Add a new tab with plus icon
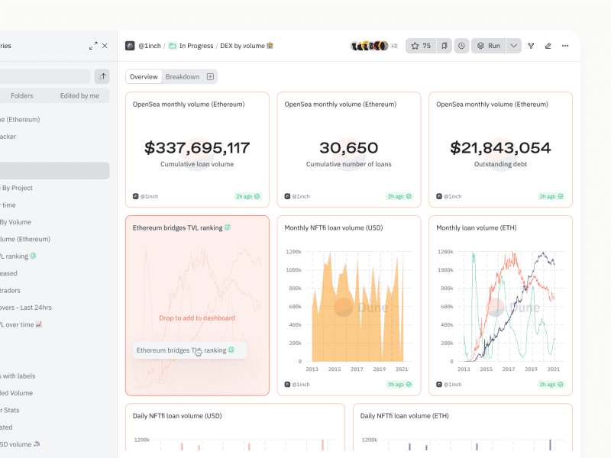 211,76
